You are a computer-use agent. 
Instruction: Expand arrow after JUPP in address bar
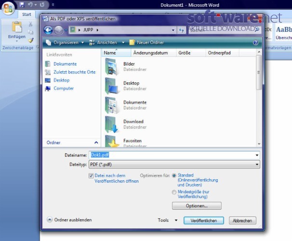tap(97, 30)
